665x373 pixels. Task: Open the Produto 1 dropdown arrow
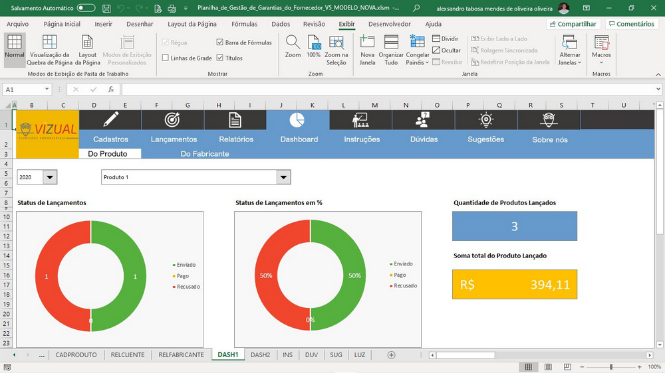284,177
